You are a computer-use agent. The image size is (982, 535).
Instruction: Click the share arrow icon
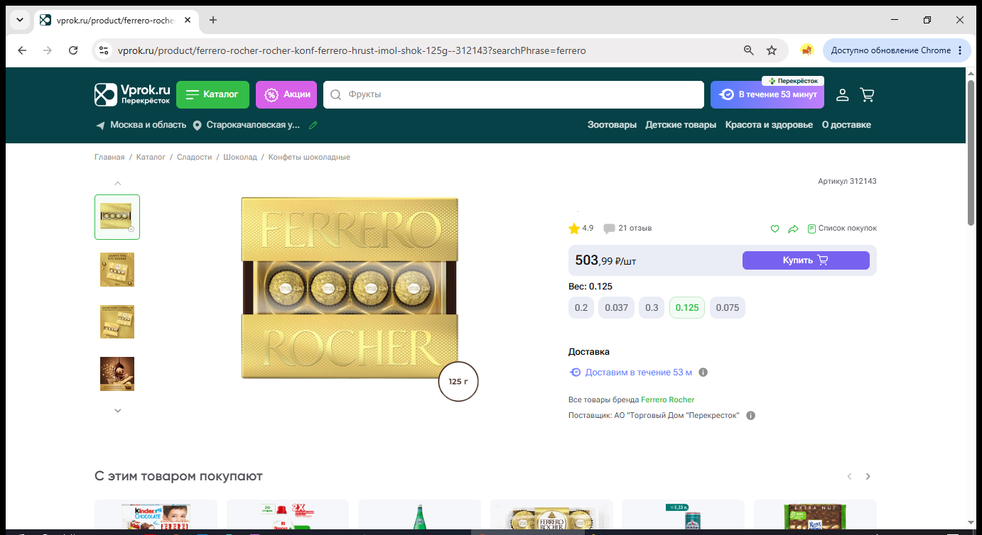pyautogui.click(x=794, y=228)
